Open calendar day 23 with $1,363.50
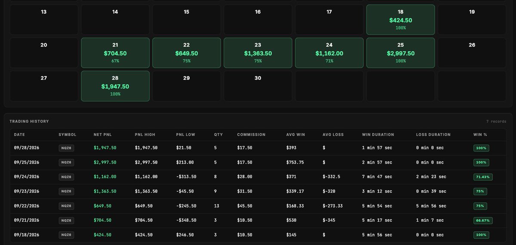Image resolution: width=516 pixels, height=245 pixels. coord(258,53)
